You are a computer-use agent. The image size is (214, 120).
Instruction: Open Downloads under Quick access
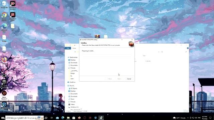click(74, 63)
